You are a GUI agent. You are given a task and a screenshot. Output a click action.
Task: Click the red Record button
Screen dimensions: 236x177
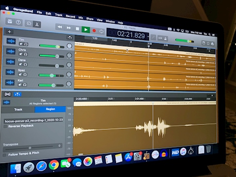click(94, 30)
